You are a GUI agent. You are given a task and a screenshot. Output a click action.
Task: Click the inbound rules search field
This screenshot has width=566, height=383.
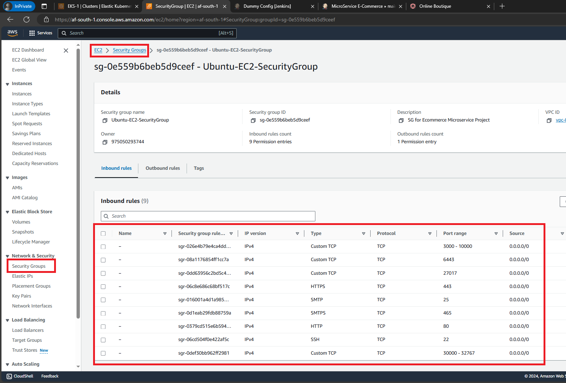[x=208, y=216]
